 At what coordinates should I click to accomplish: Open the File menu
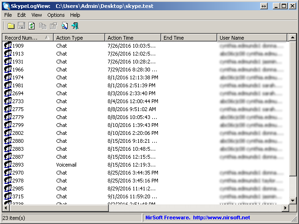click(x=8, y=15)
